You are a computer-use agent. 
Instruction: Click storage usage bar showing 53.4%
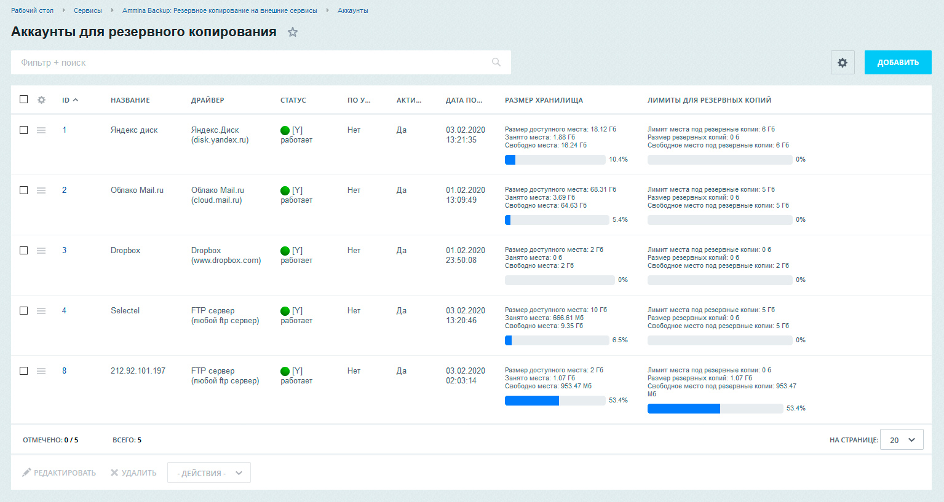(555, 401)
